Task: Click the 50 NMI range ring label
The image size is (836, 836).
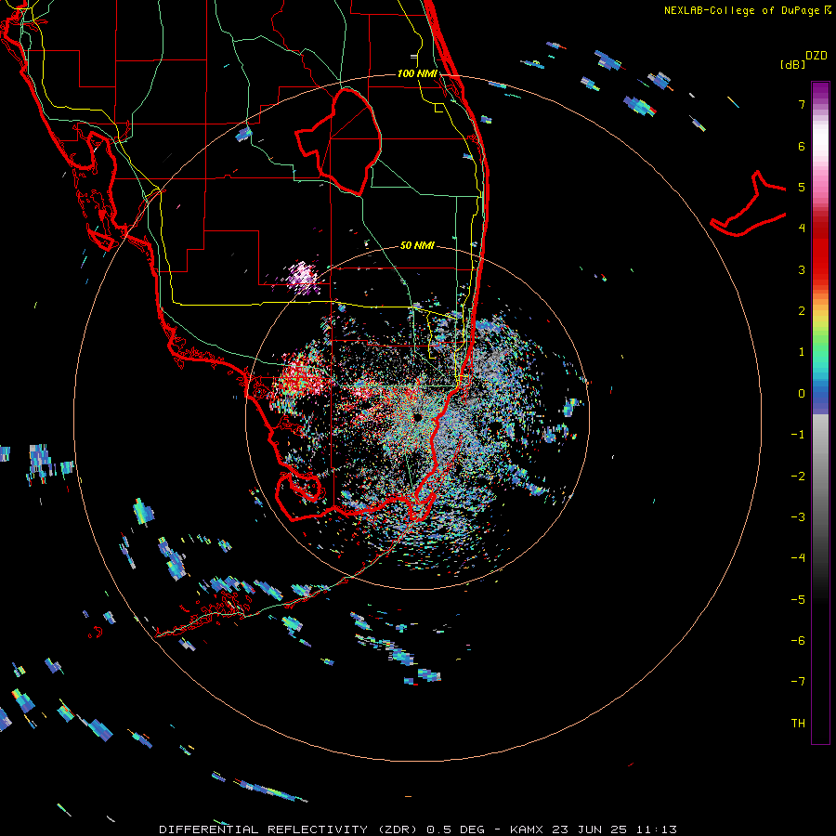Action: point(417,245)
